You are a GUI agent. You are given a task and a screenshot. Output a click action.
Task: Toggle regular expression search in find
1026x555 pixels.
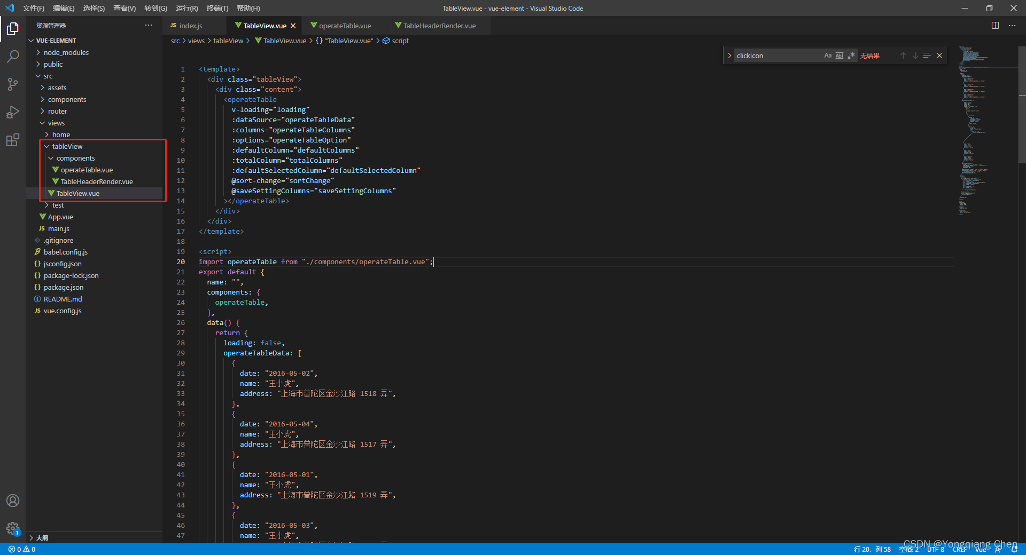click(851, 55)
